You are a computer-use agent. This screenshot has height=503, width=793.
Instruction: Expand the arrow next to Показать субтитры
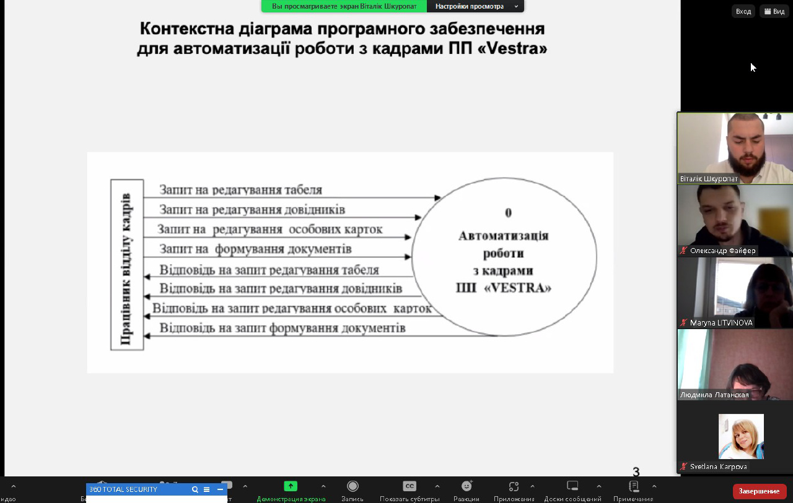437,486
